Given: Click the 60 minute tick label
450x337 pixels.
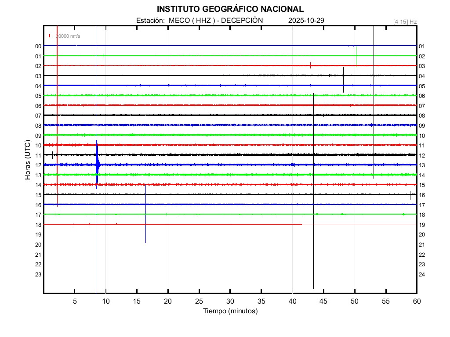Looking at the screenshot, I should click(417, 301).
